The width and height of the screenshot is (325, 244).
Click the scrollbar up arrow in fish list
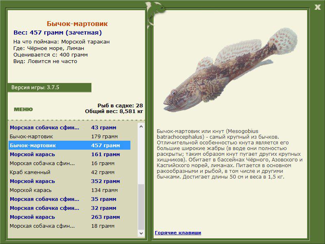(x=141, y=126)
